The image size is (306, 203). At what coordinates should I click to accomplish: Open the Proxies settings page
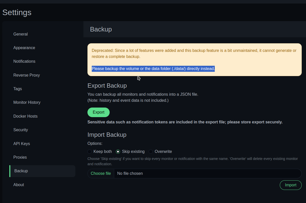pyautogui.click(x=20, y=157)
